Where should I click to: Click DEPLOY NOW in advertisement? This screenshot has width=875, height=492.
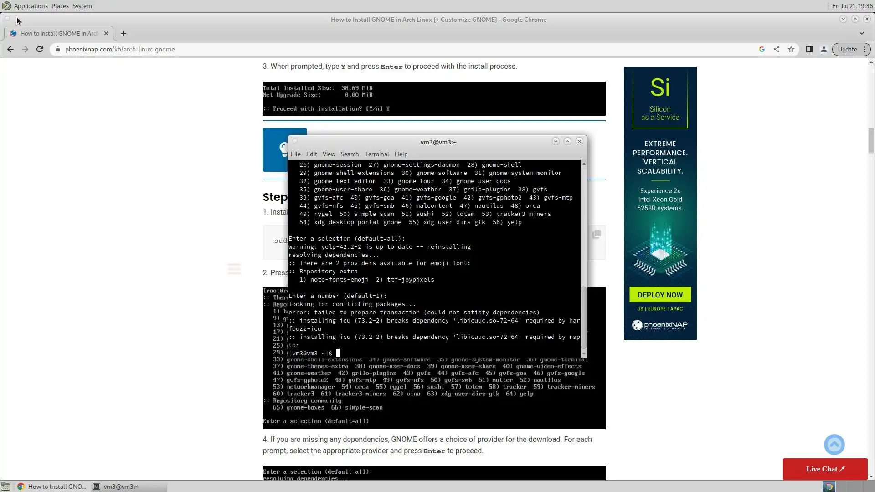[x=660, y=295]
